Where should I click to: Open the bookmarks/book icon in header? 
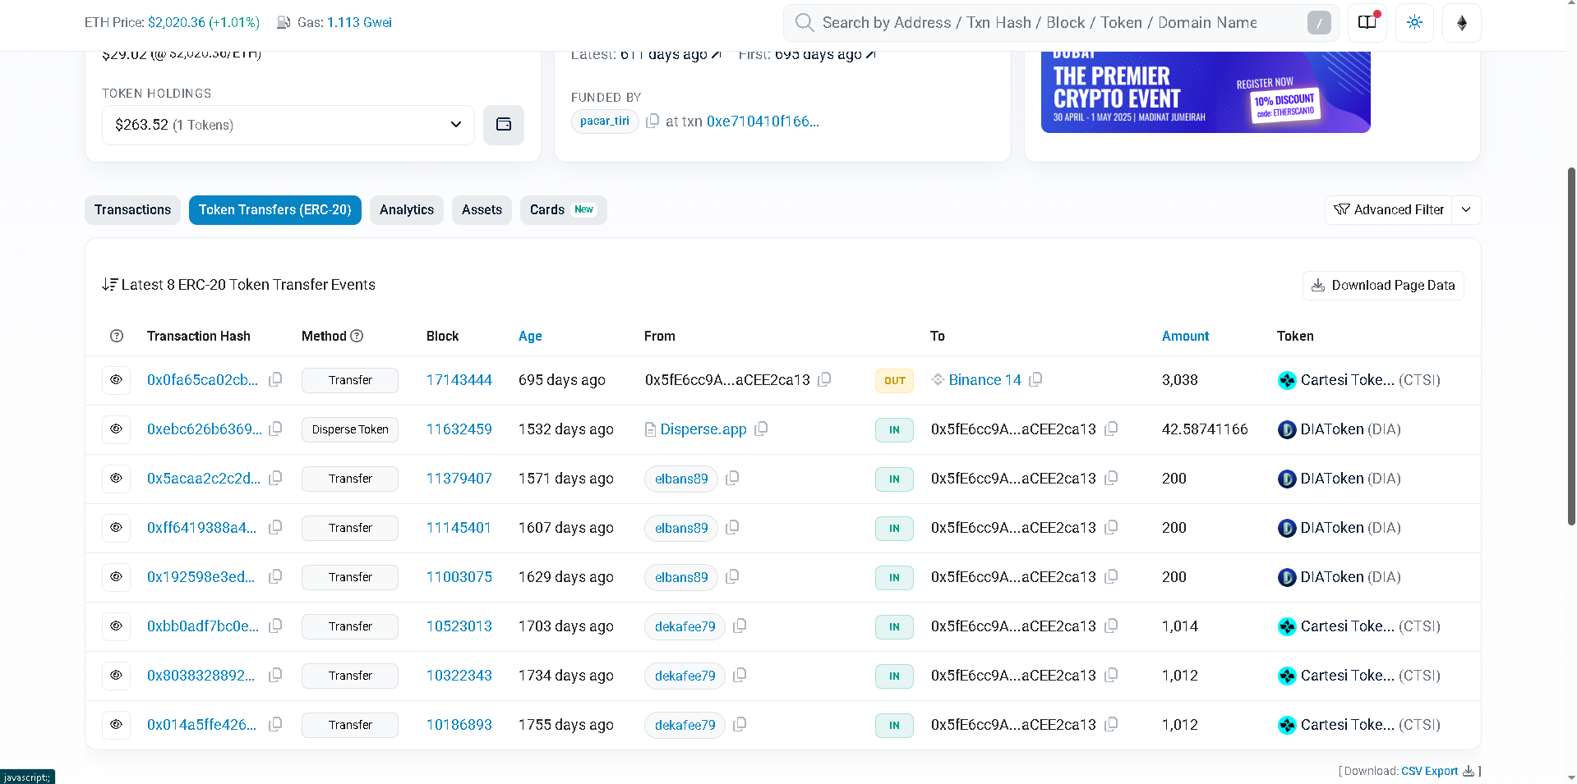(x=1367, y=23)
